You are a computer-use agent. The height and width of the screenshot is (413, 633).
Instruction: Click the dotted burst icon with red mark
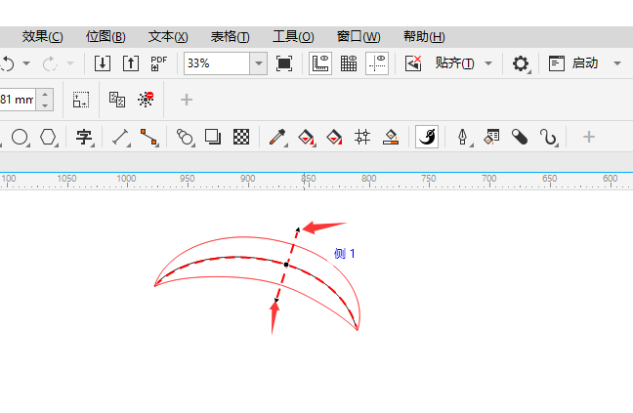coord(146,100)
